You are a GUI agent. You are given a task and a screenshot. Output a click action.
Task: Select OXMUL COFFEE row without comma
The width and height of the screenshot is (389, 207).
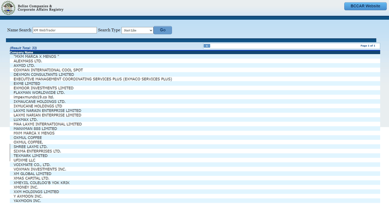pyautogui.click(x=195, y=138)
